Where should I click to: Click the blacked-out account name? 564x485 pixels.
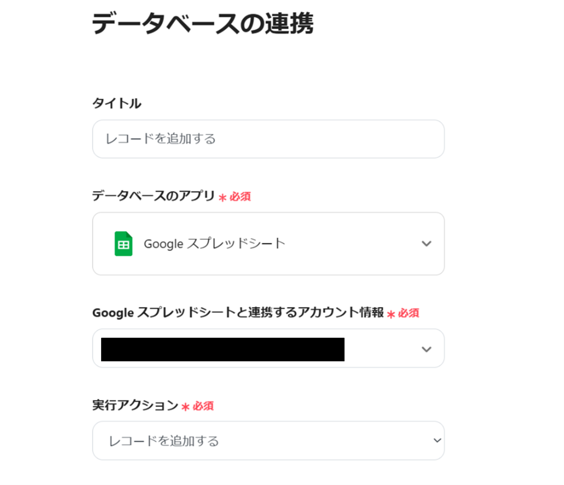[x=222, y=349]
